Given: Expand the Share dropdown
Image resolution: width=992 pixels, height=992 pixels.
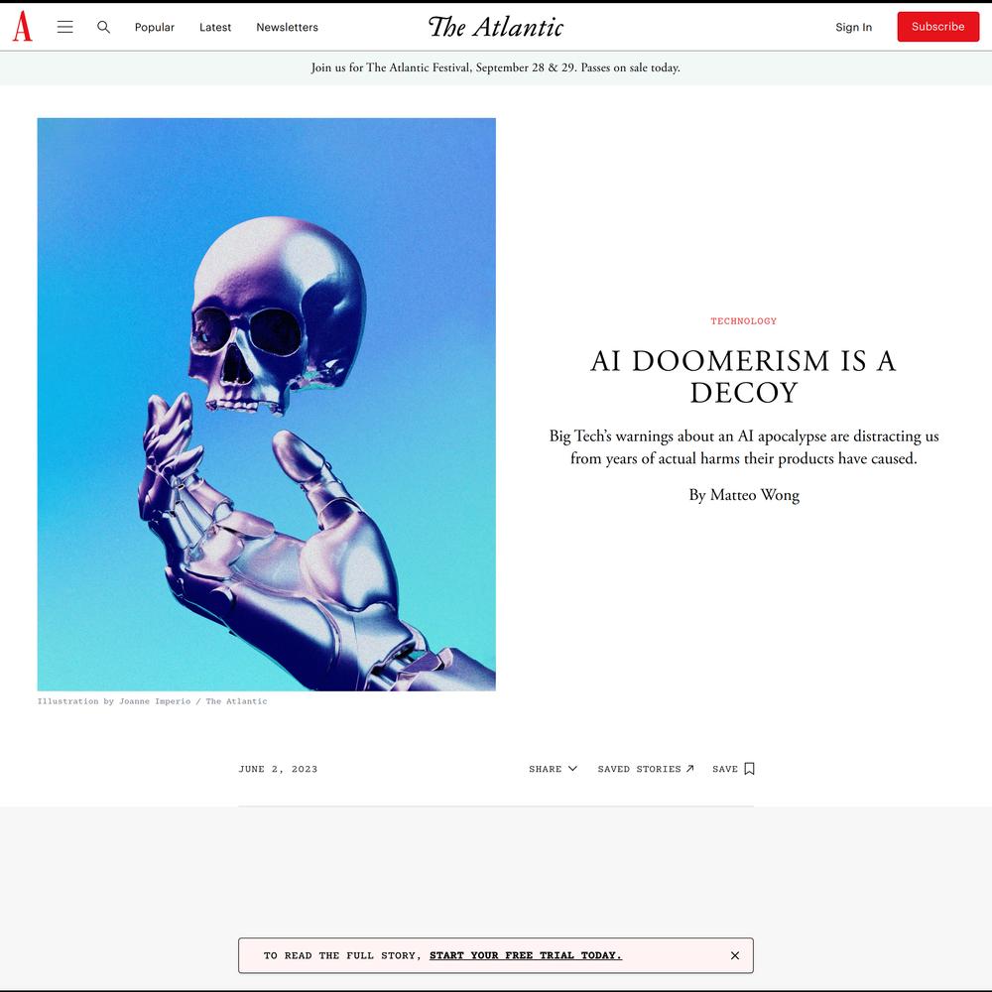Looking at the screenshot, I should point(553,769).
